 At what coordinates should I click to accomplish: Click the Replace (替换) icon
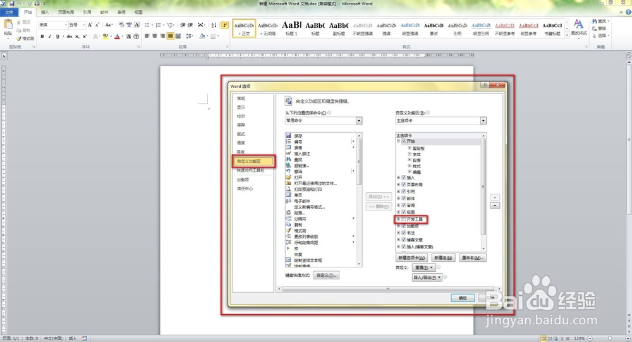pos(595,28)
